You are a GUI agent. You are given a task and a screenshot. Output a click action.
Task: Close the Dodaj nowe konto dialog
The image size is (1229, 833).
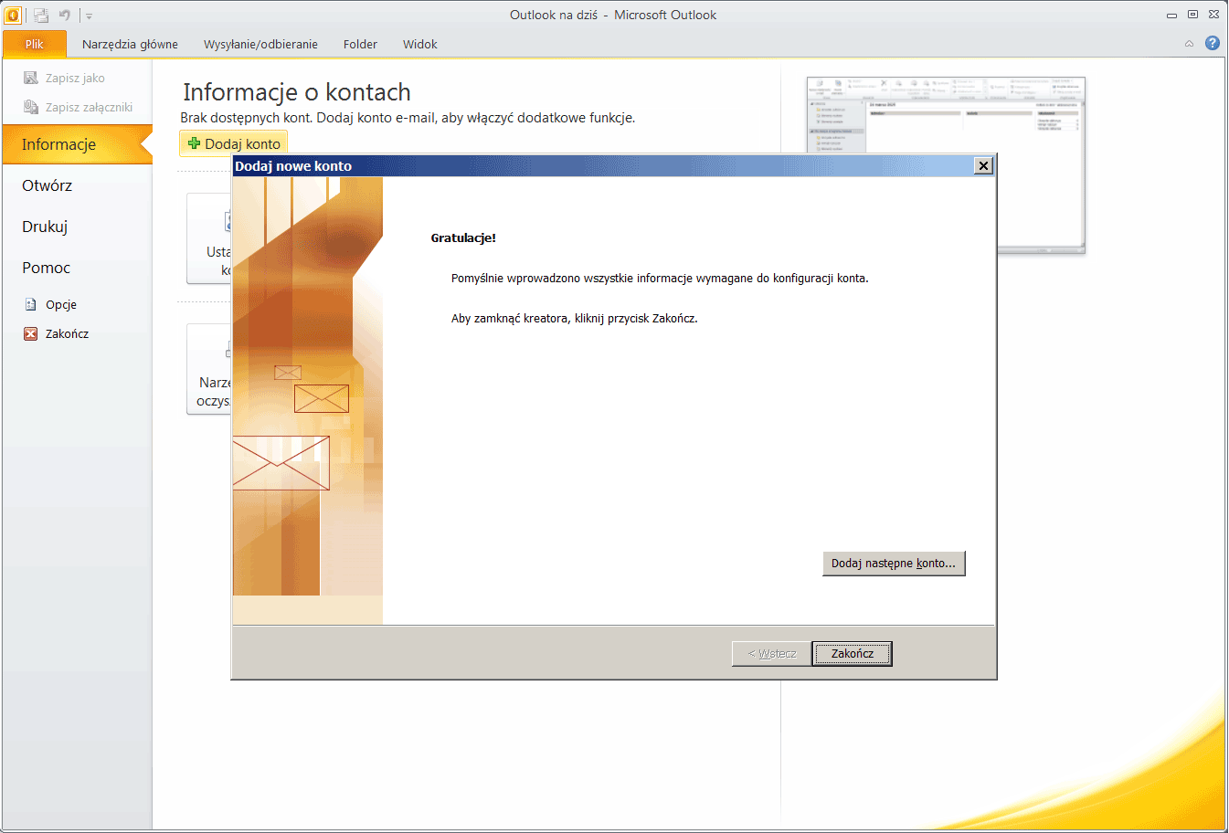pyautogui.click(x=983, y=165)
